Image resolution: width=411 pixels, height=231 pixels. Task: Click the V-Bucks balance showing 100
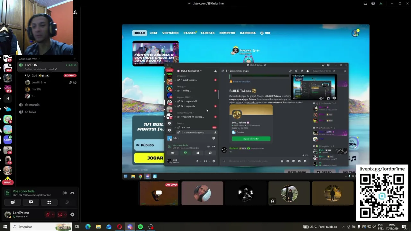point(265,33)
